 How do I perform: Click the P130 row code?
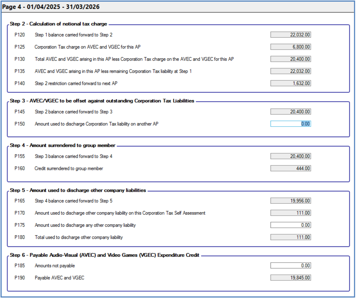coord(19,59)
